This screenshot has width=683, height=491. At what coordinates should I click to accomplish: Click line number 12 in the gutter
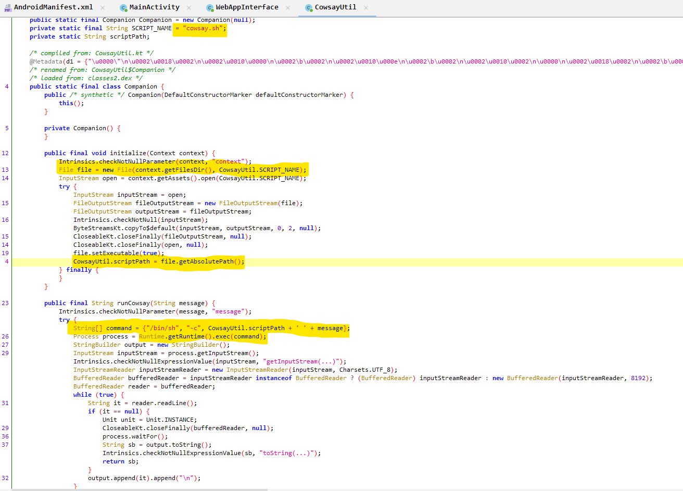pos(5,153)
